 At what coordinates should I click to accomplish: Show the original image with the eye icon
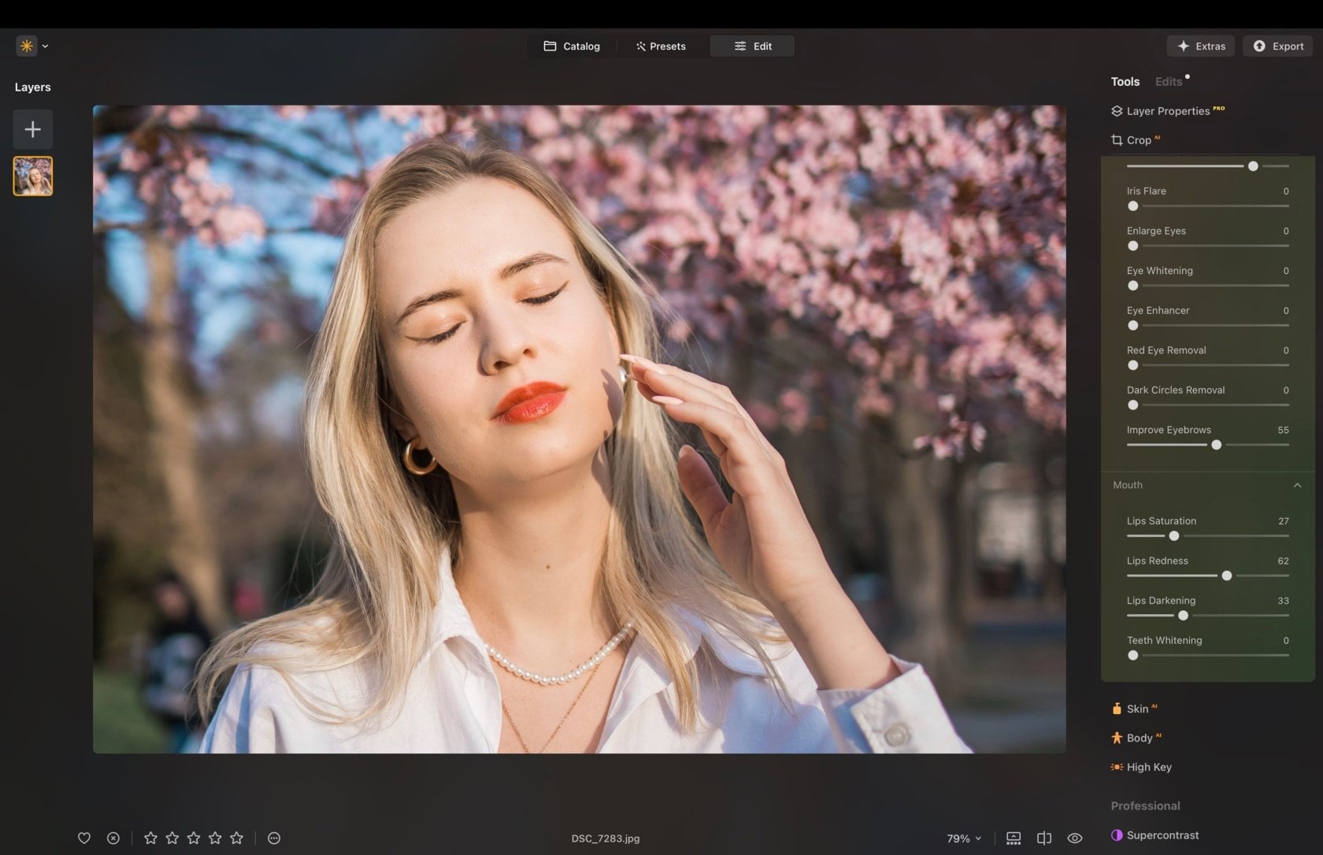1074,838
